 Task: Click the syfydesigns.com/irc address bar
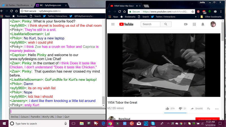point(63,11)
